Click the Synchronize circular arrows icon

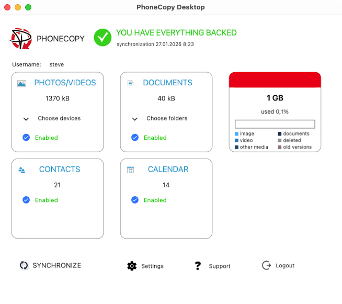(x=24, y=265)
